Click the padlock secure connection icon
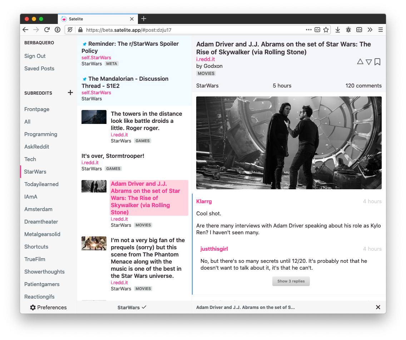Image resolution: width=406 pixels, height=340 pixels. tap(80, 30)
